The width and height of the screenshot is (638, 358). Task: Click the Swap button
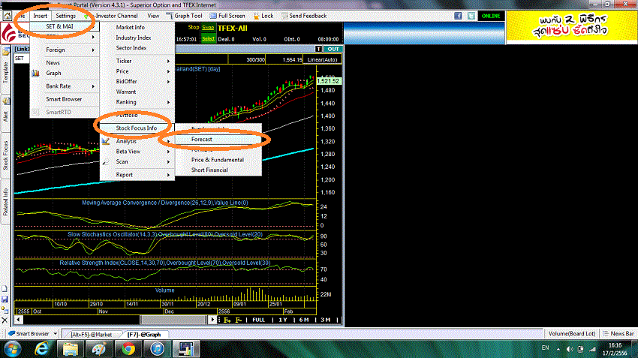tap(209, 28)
